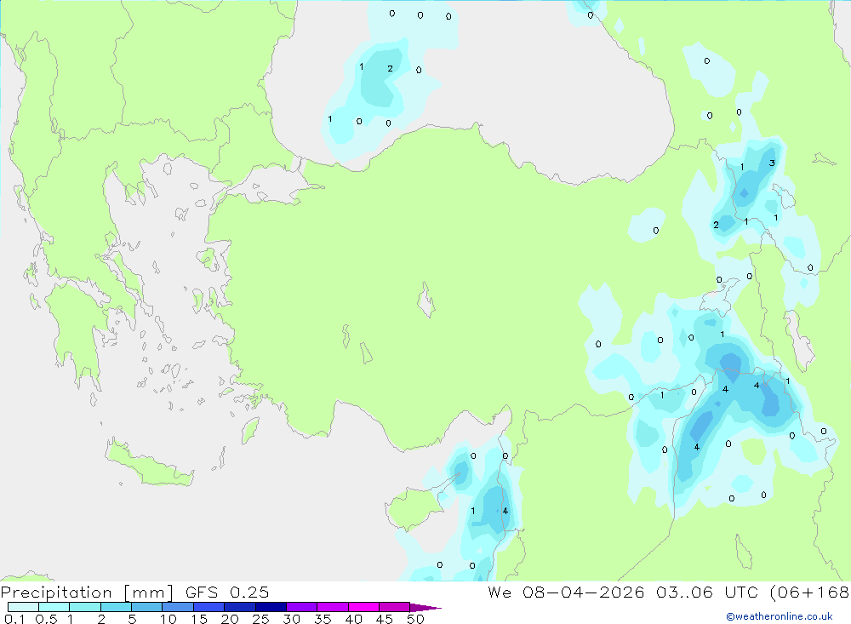Click the '40' legend scale label

tap(354, 619)
